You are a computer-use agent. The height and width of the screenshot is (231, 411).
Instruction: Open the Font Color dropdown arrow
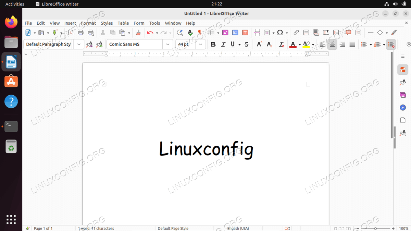[300, 45]
